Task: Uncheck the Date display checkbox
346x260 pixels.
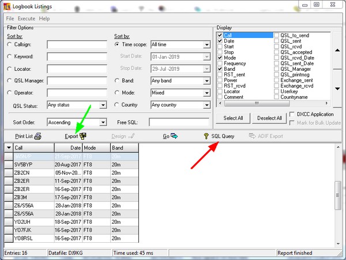Action: tap(220, 41)
